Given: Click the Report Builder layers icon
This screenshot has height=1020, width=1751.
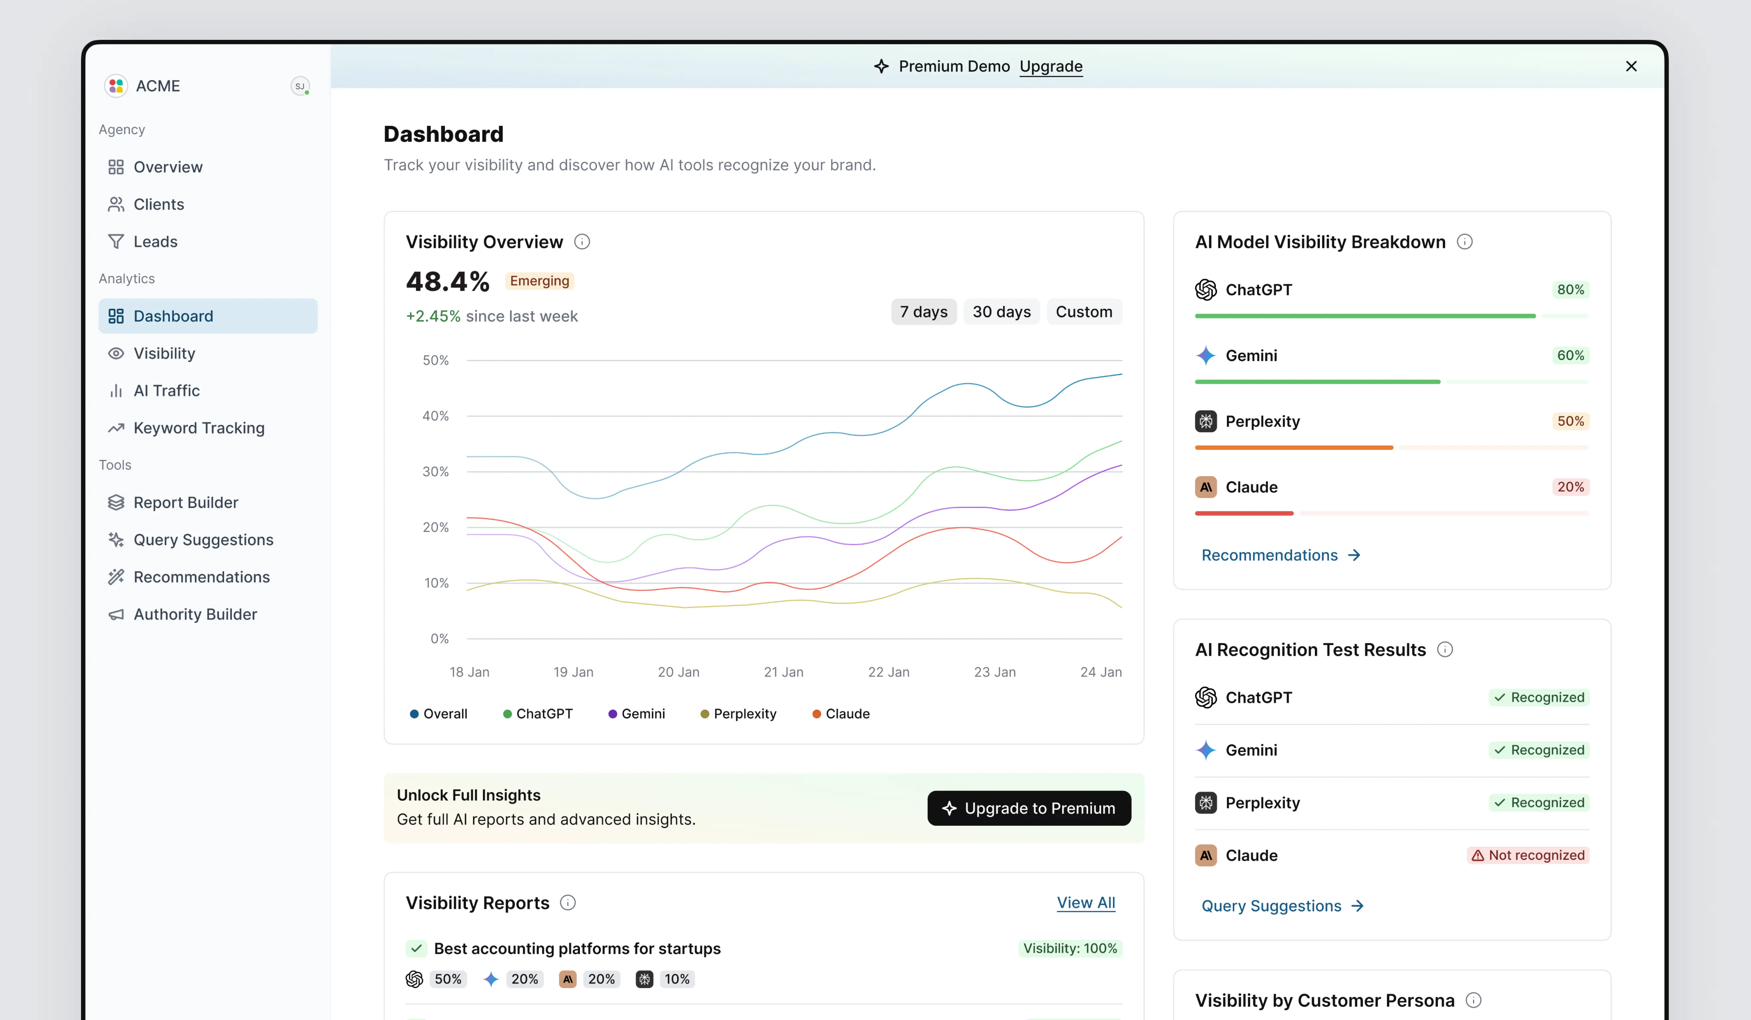Looking at the screenshot, I should click(116, 502).
